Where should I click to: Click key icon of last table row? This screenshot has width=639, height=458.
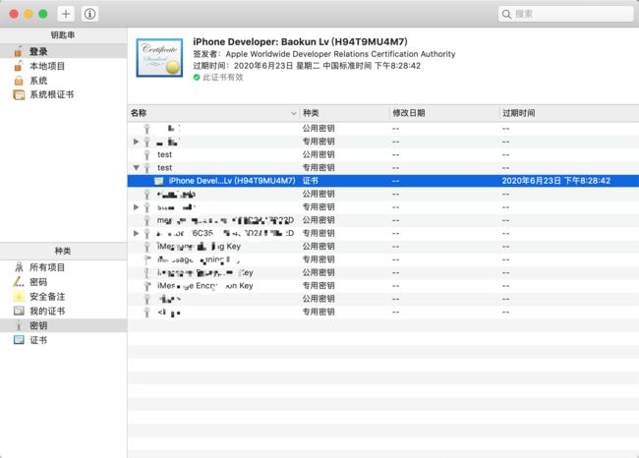point(147,313)
